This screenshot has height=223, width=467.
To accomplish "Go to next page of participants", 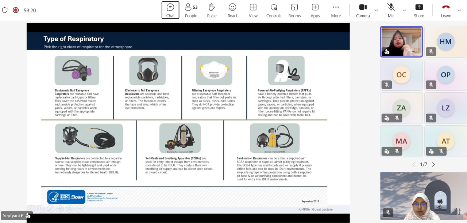I will click(x=433, y=165).
